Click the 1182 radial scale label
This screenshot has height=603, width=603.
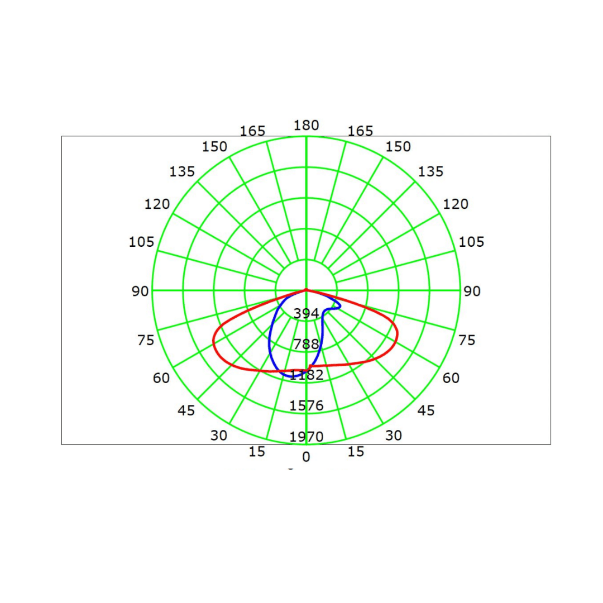pyautogui.click(x=307, y=375)
